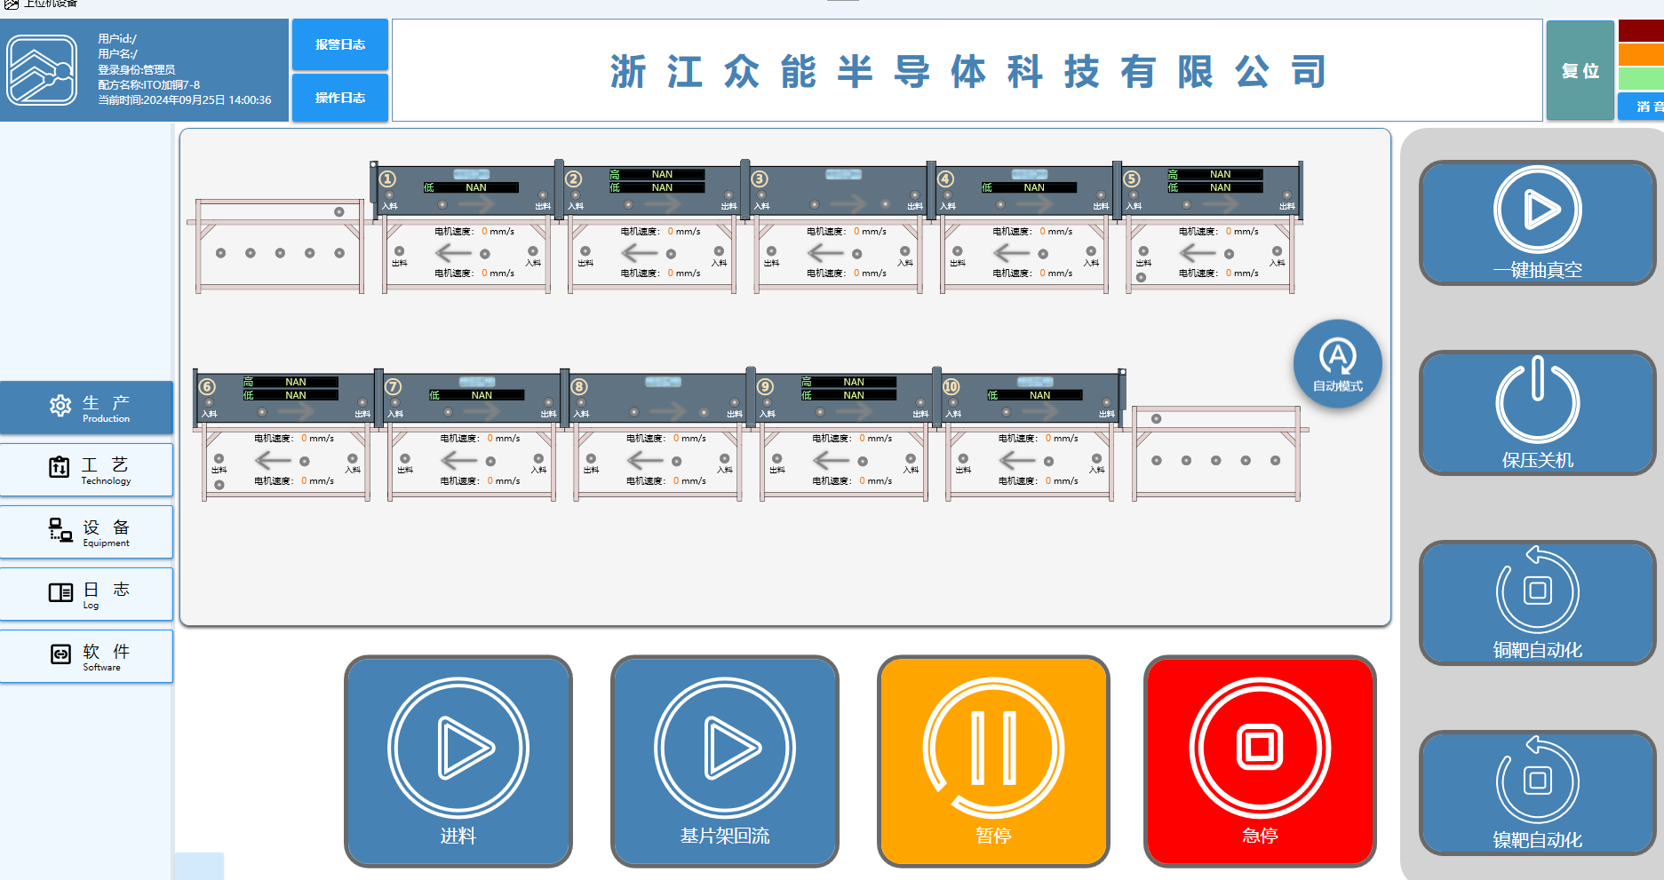Viewport: 1664px width, 880px height.
Task: Open the 设备 Equipment page
Action: 86,532
